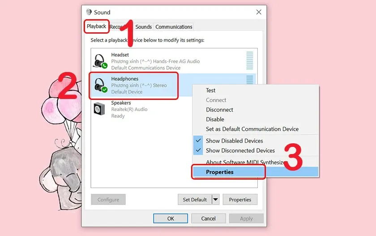Click the Headset volume level meter
The width and height of the screenshot is (376, 236).
(x=250, y=60)
